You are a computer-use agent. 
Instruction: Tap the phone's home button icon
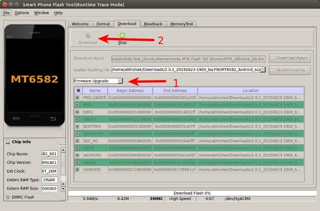(x=34, y=120)
